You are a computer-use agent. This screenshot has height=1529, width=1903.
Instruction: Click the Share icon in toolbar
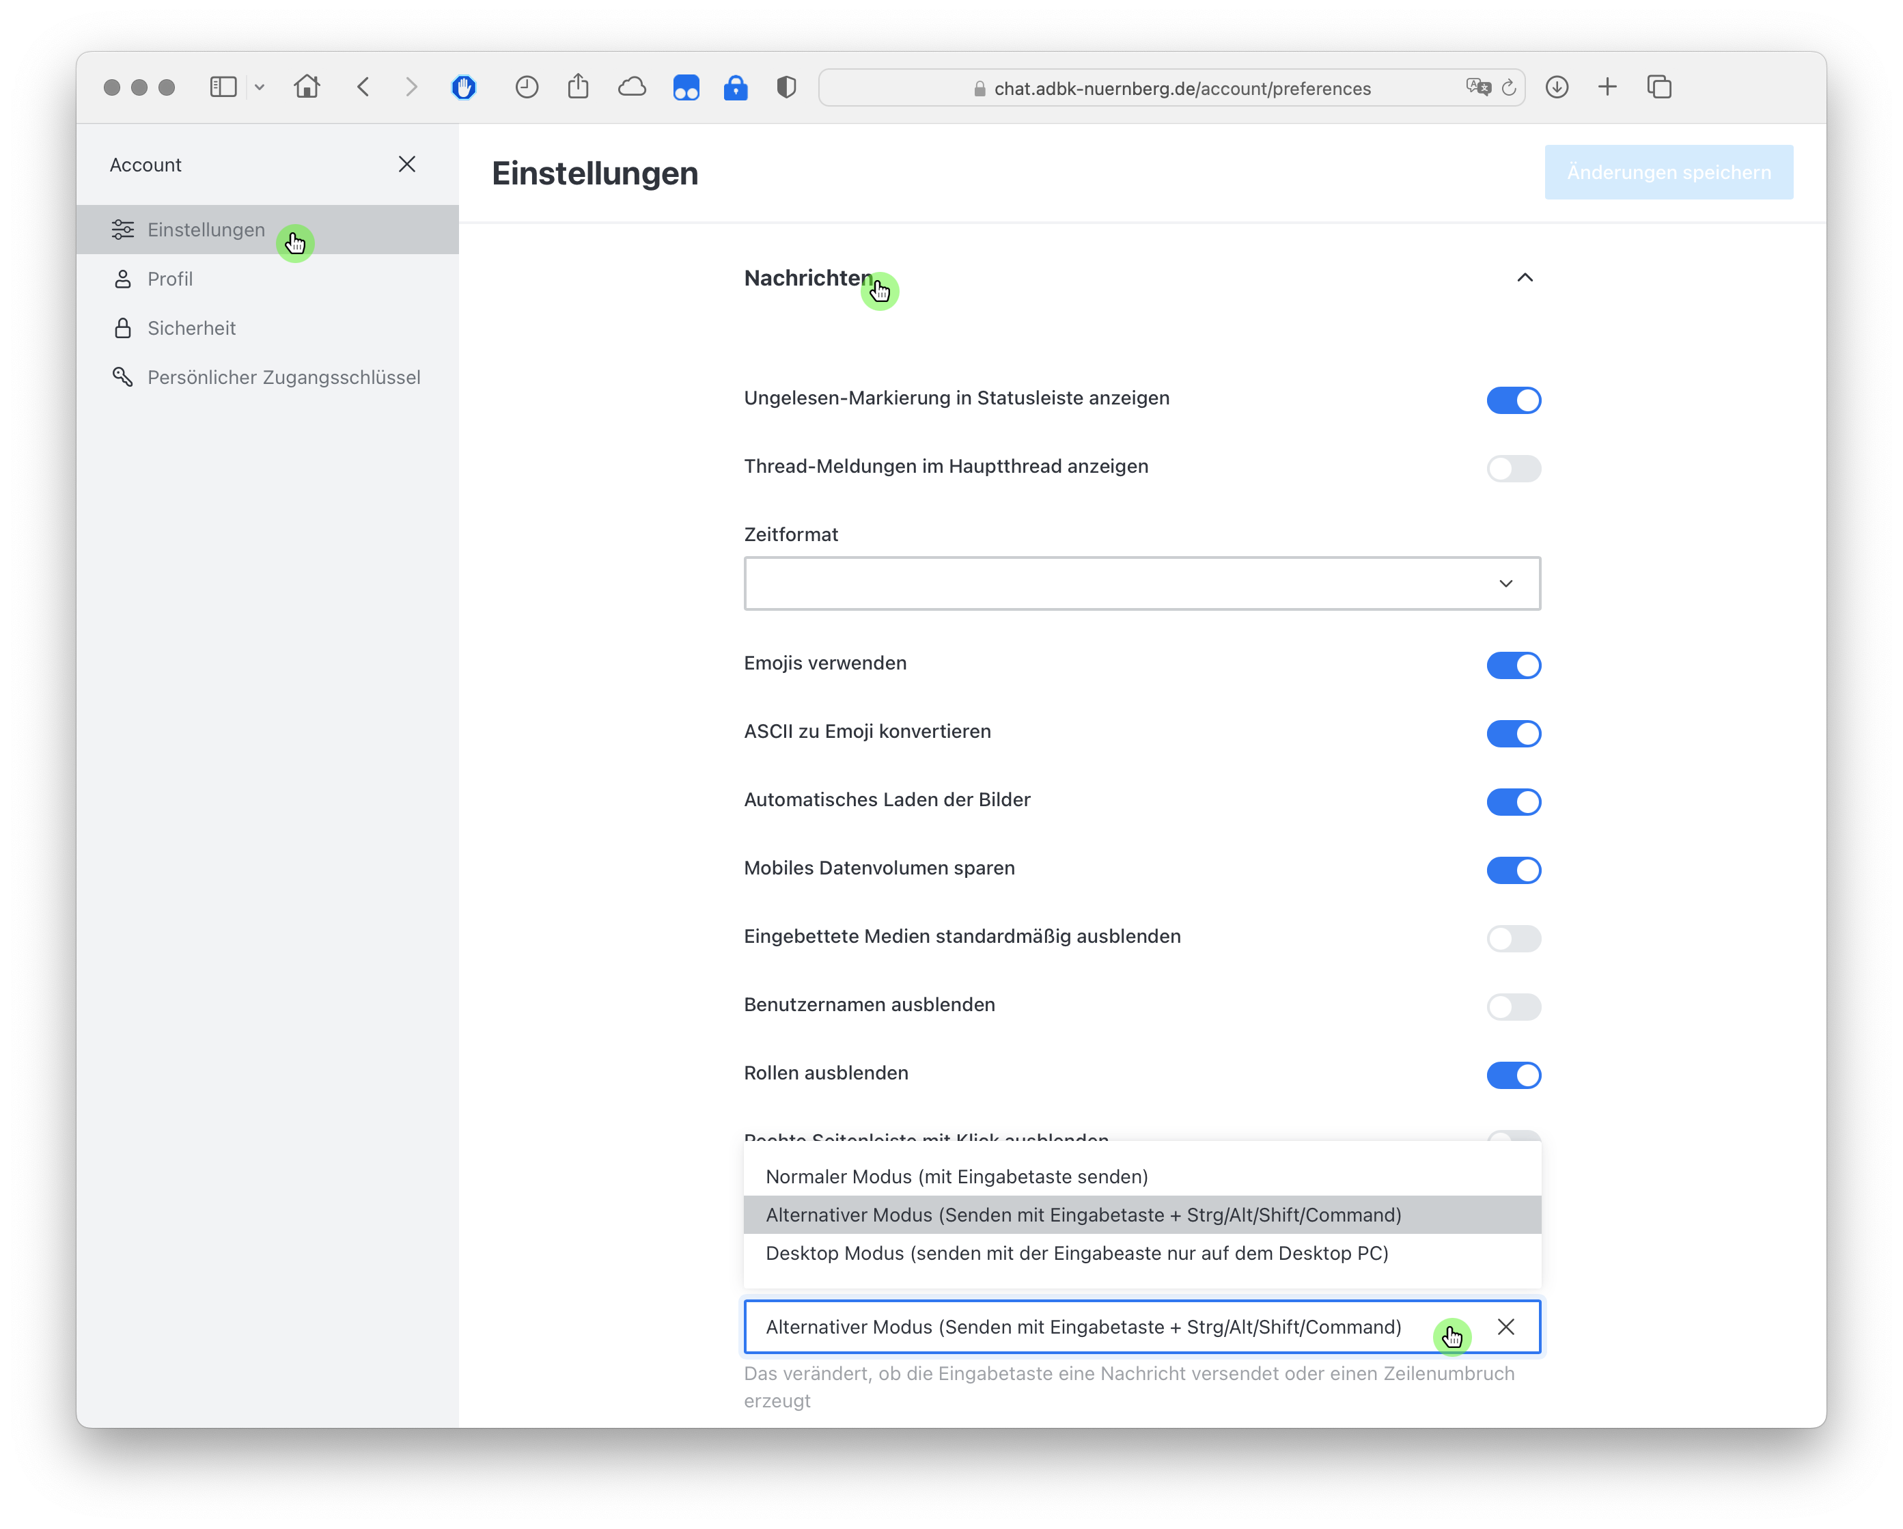coord(578,85)
